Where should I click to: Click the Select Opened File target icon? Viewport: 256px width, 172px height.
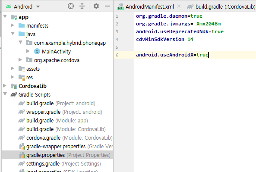coord(71,6)
